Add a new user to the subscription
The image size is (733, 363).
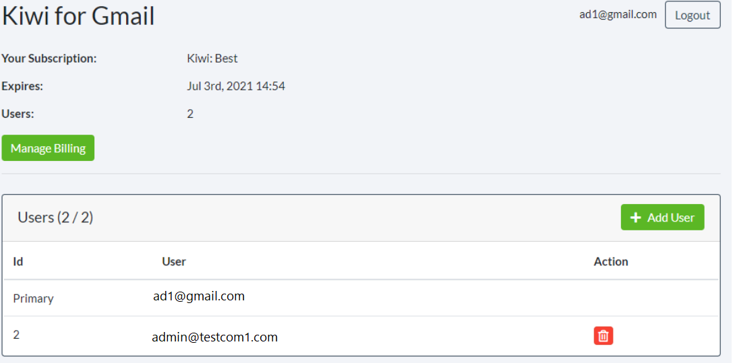[x=662, y=218]
